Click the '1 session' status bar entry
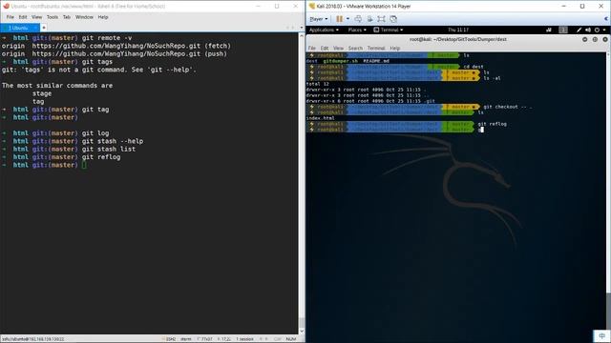 [244, 339]
